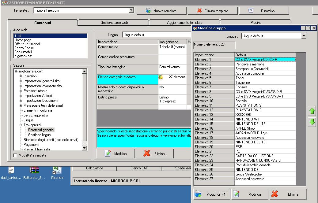Click the Lingua default field in Contenuti tab

pos(157,35)
